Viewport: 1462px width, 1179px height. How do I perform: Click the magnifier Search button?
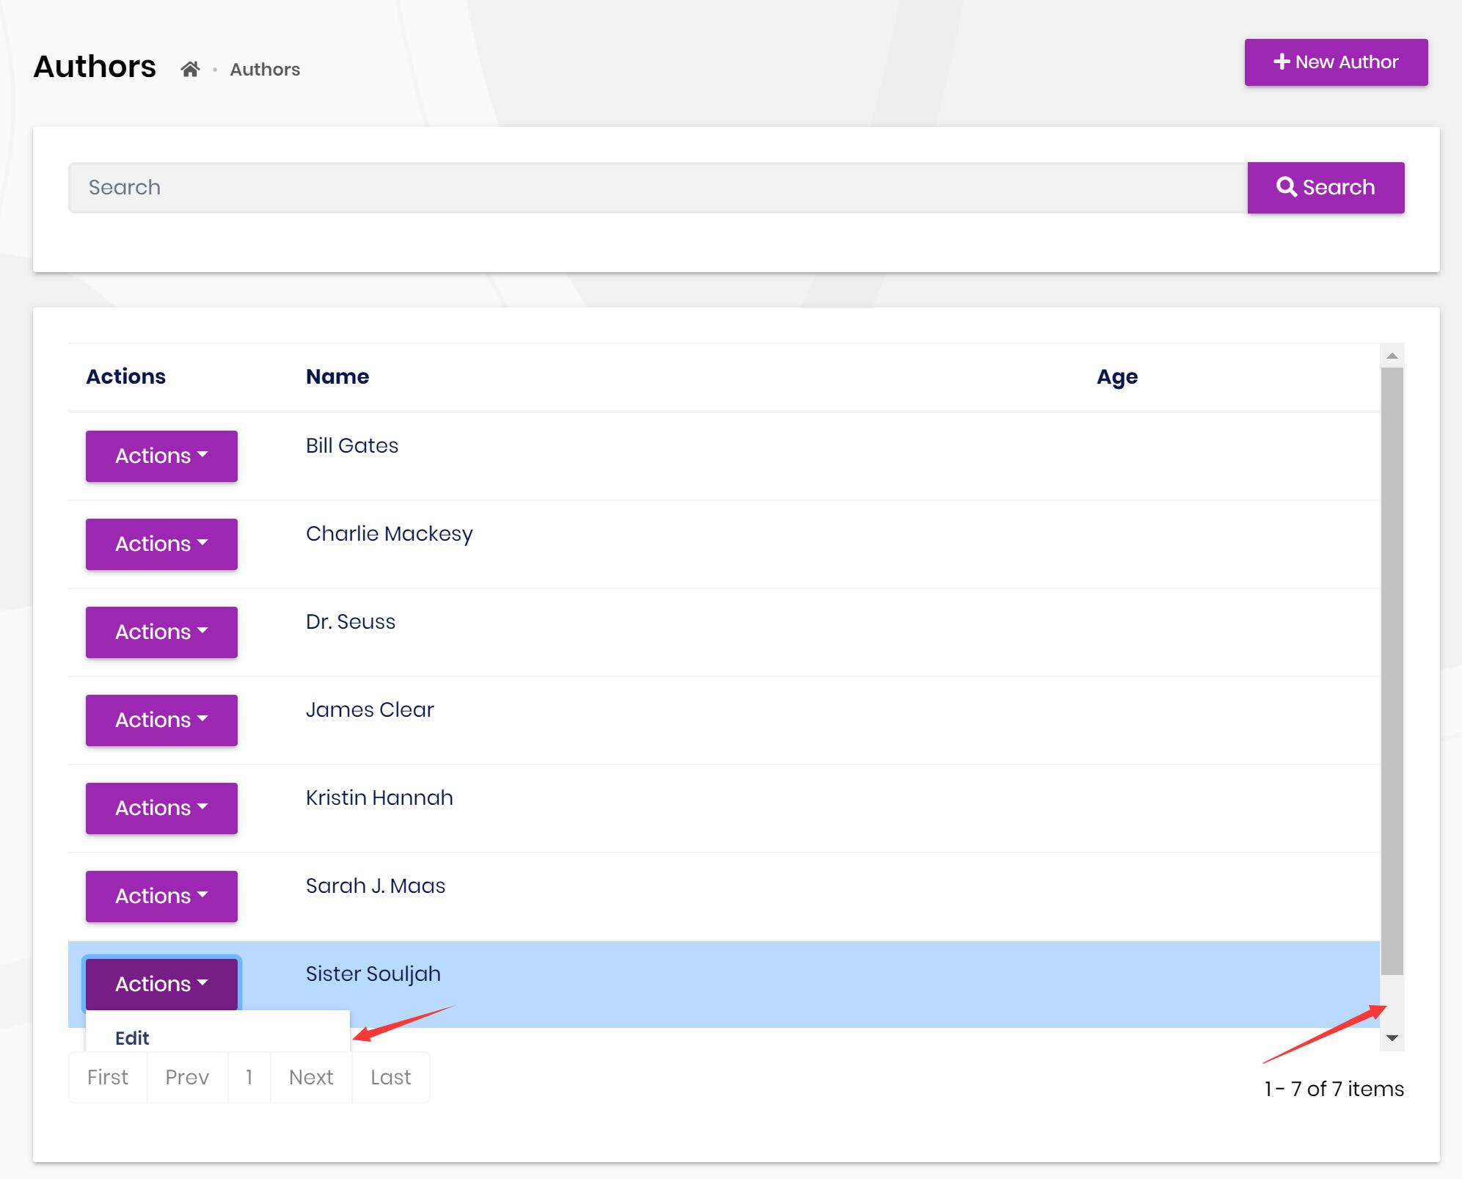[1325, 188]
